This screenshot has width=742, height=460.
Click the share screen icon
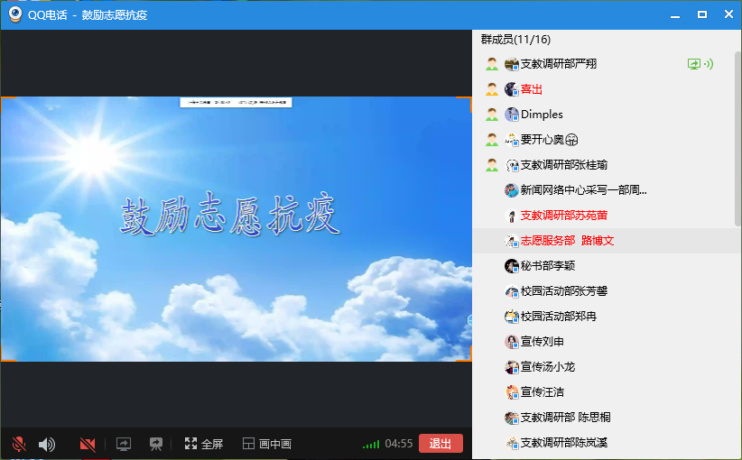point(124,444)
